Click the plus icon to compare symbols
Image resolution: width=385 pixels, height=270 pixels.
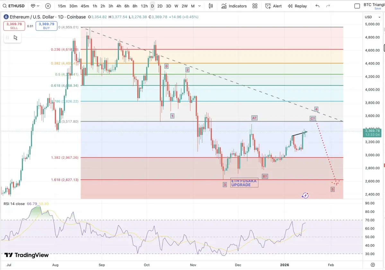(x=48, y=6)
